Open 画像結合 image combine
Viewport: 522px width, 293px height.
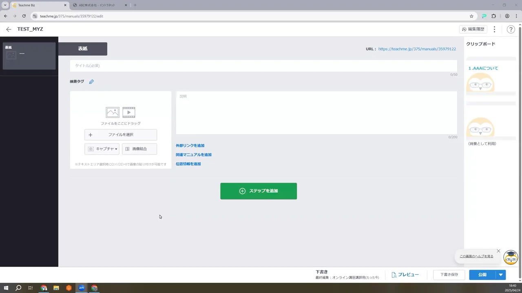click(x=139, y=149)
